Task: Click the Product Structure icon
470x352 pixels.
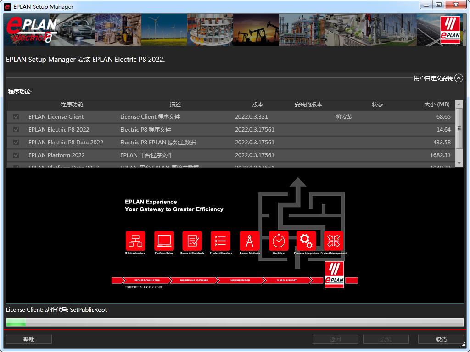Action: click(220, 241)
